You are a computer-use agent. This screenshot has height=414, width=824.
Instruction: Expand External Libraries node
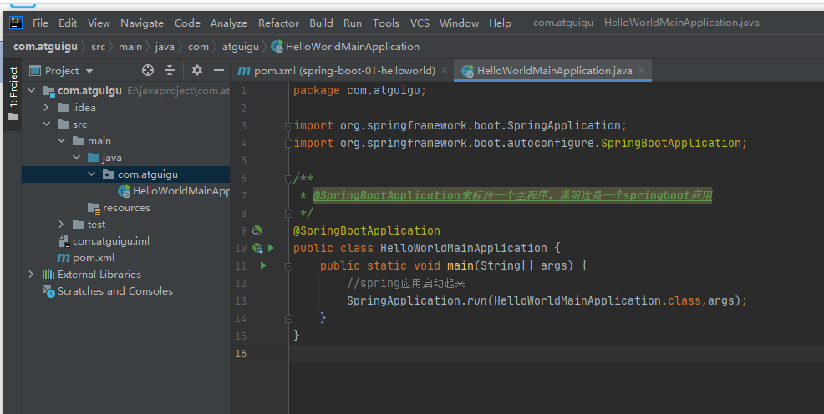[x=32, y=275]
